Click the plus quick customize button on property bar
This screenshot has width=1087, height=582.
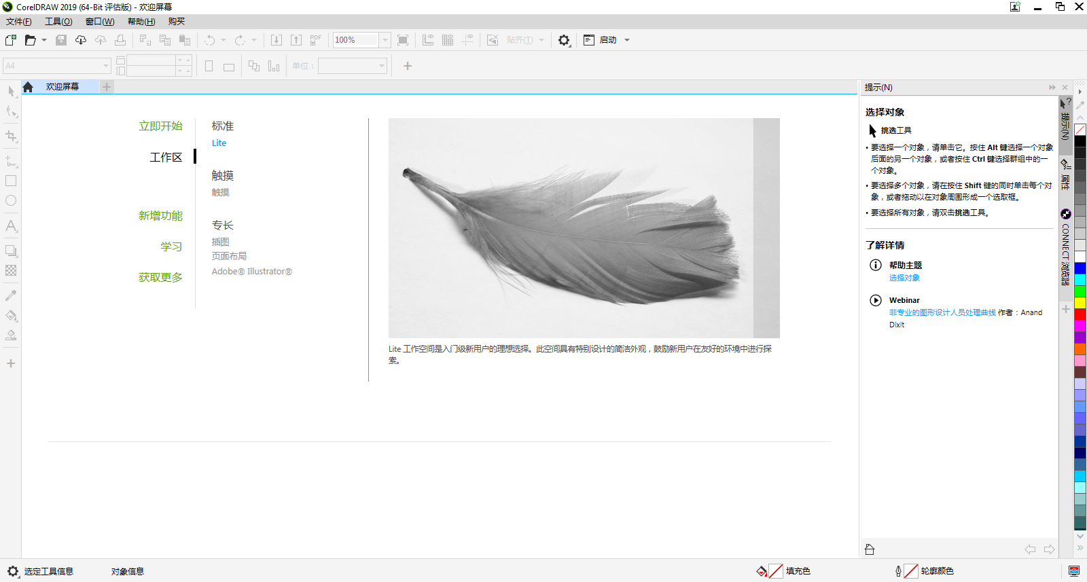click(x=408, y=66)
